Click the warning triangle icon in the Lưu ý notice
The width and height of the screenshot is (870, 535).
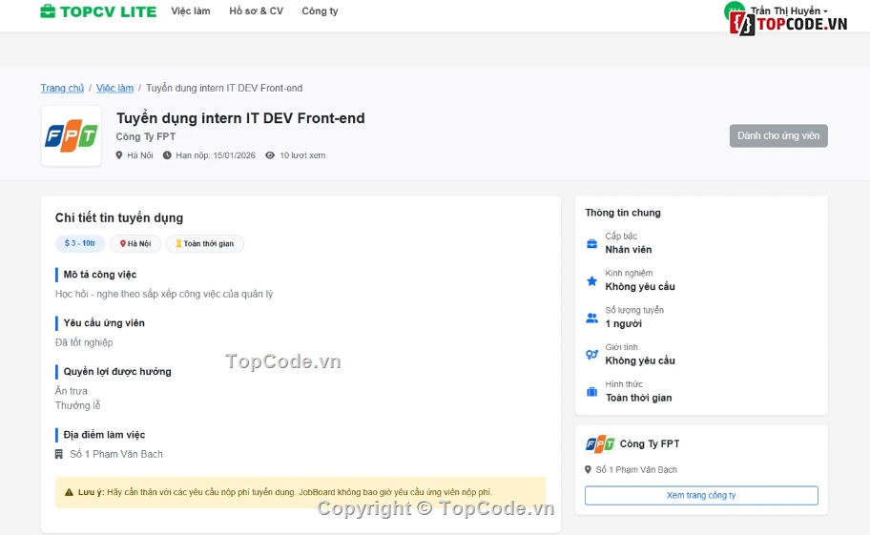tap(69, 492)
